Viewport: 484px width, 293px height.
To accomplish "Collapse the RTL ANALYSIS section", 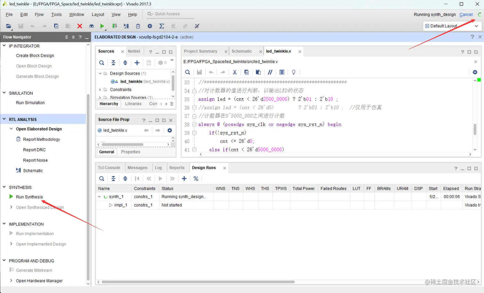I will 4,119.
